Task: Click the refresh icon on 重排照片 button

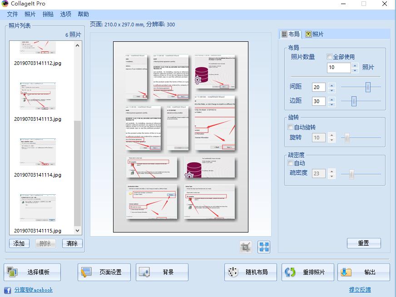Action: pyautogui.click(x=290, y=272)
